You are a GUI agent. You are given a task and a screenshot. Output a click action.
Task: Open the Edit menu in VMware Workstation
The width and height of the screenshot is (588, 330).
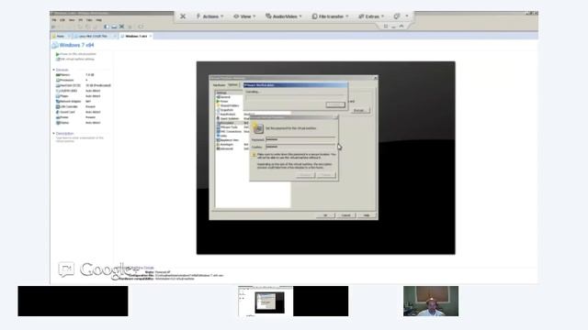pyautogui.click(x=62, y=20)
